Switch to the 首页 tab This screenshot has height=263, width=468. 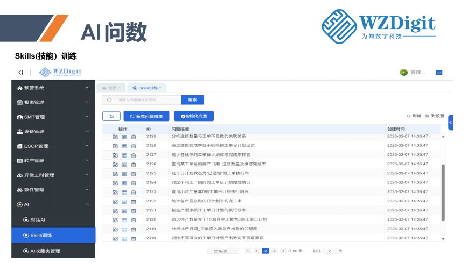(x=110, y=88)
